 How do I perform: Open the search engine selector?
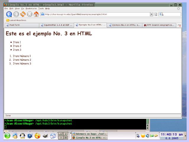(162, 14)
